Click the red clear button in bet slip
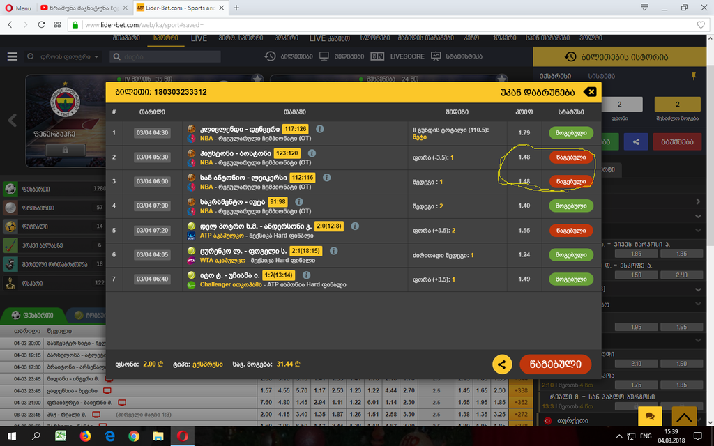The height and width of the screenshot is (446, 714). (x=676, y=141)
